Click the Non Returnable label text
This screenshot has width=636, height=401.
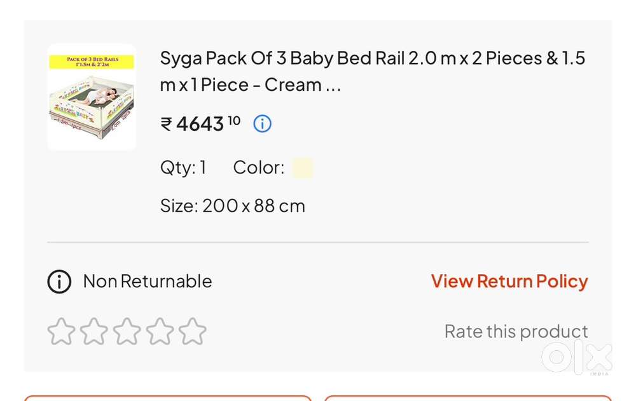click(148, 281)
